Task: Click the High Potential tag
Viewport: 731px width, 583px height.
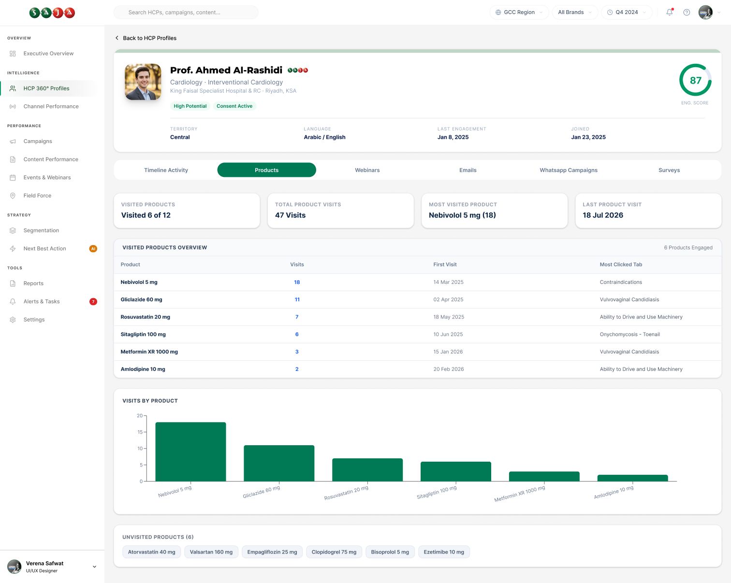Action: pos(190,106)
